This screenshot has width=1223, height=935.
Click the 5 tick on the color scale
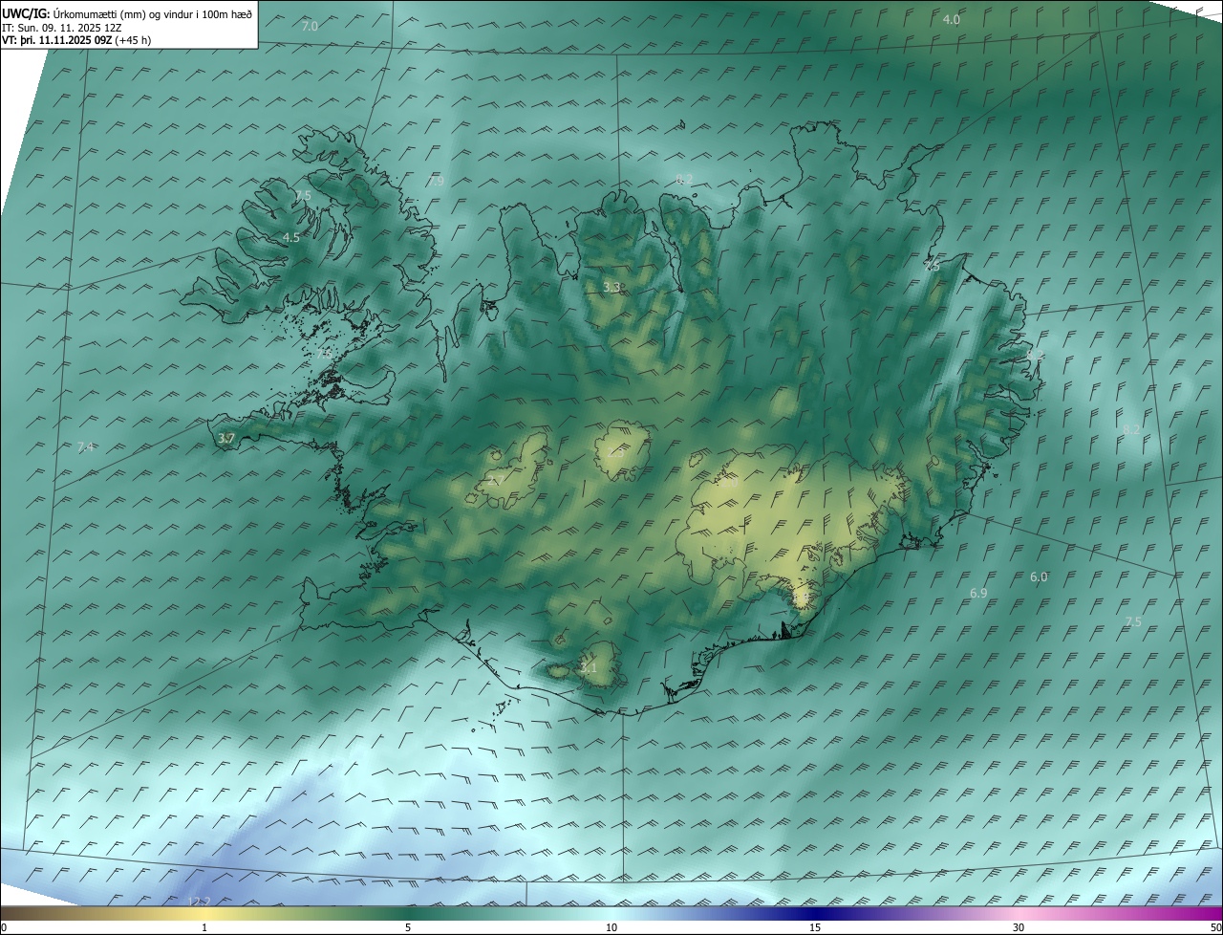click(408, 927)
